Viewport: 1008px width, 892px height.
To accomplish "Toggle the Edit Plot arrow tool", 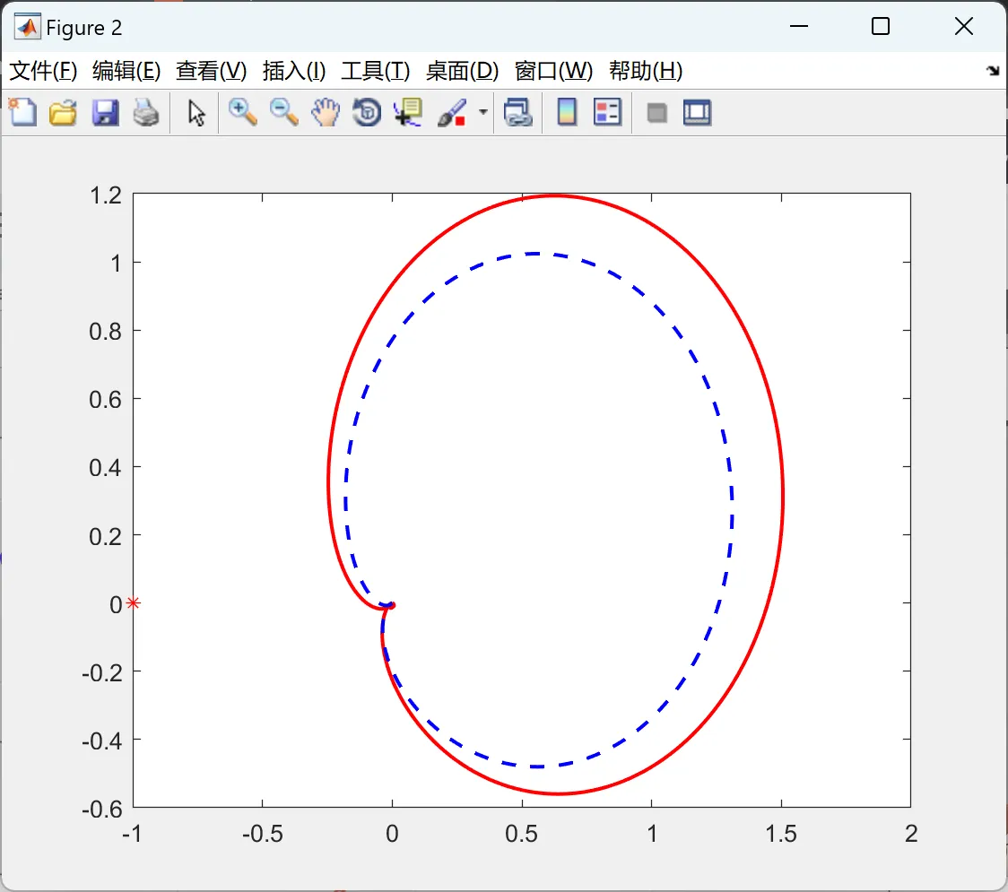I will click(196, 113).
